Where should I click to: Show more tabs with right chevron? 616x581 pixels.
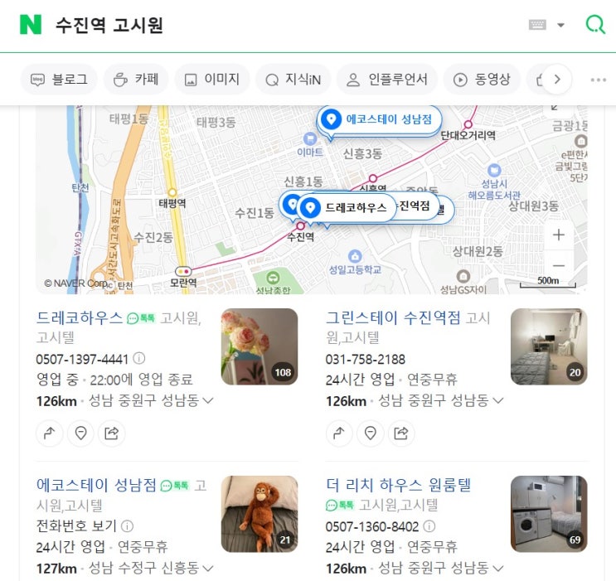[557, 80]
